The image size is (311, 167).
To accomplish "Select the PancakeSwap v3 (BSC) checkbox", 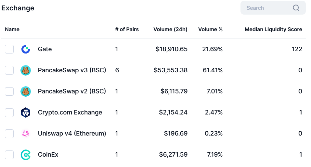I will (x=9, y=70).
